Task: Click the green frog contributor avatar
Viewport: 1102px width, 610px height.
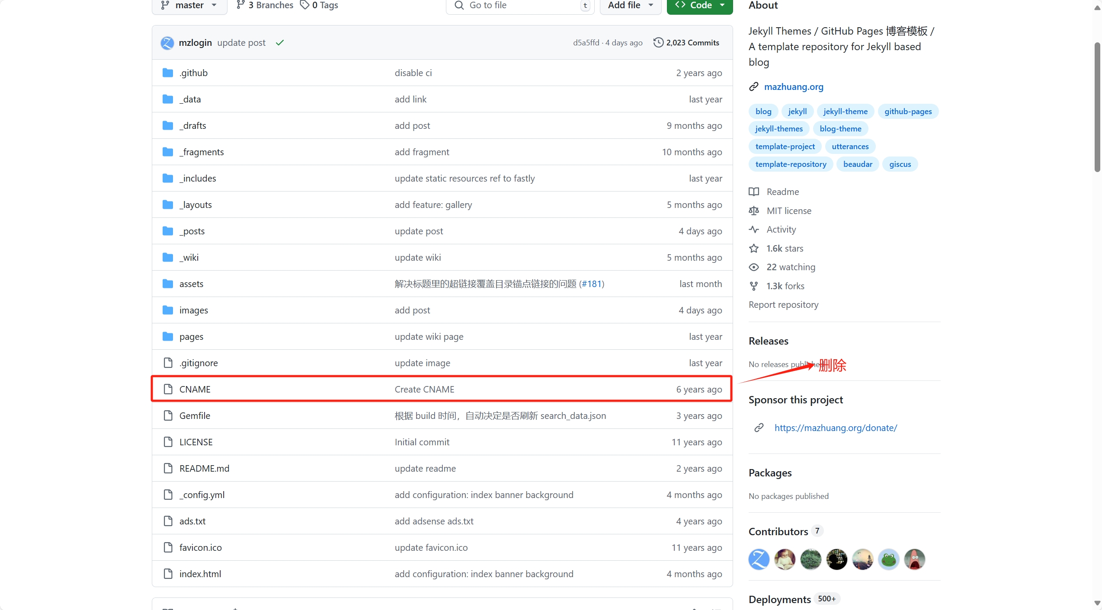Action: 888,560
